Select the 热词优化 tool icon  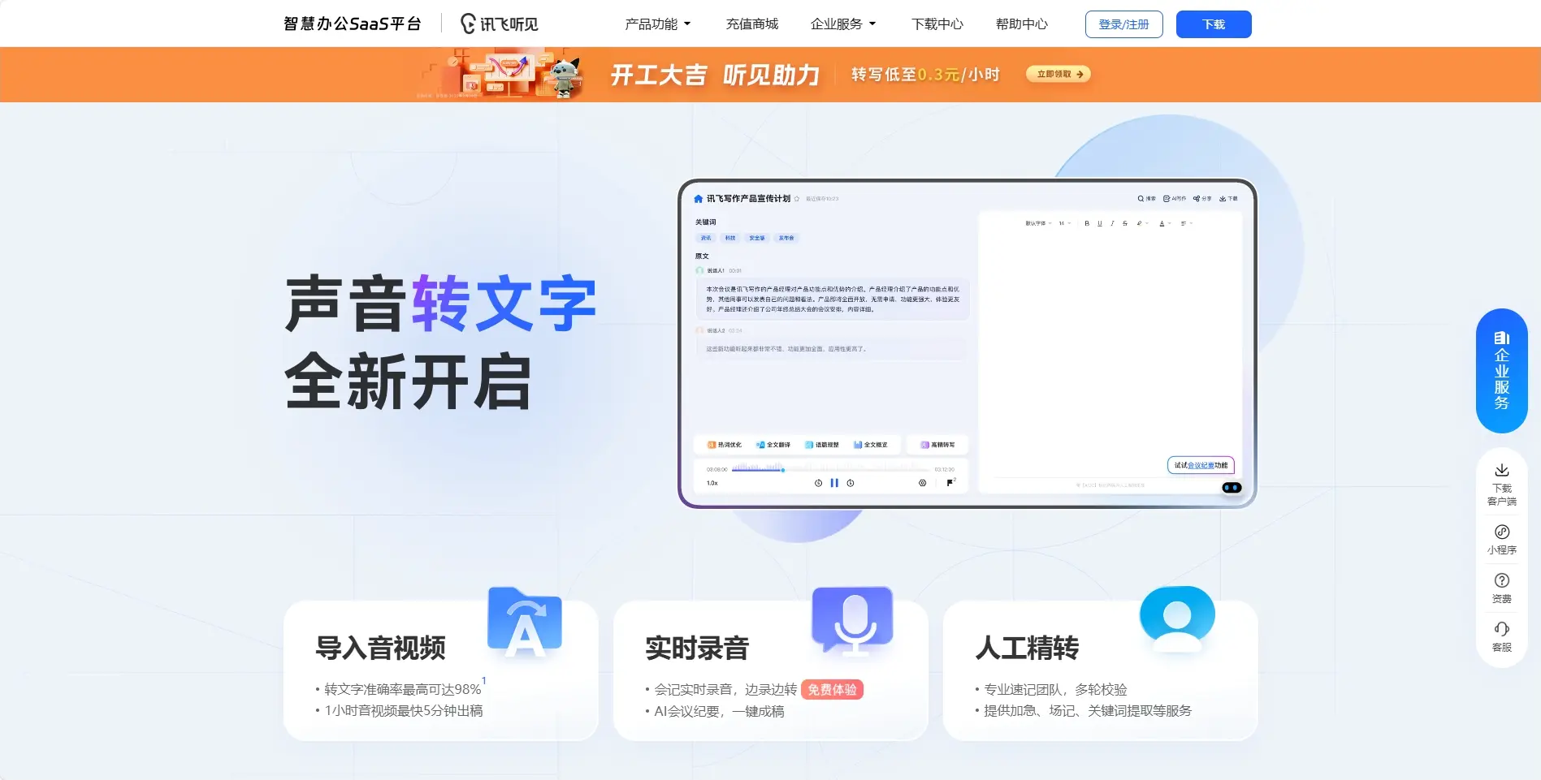712,444
